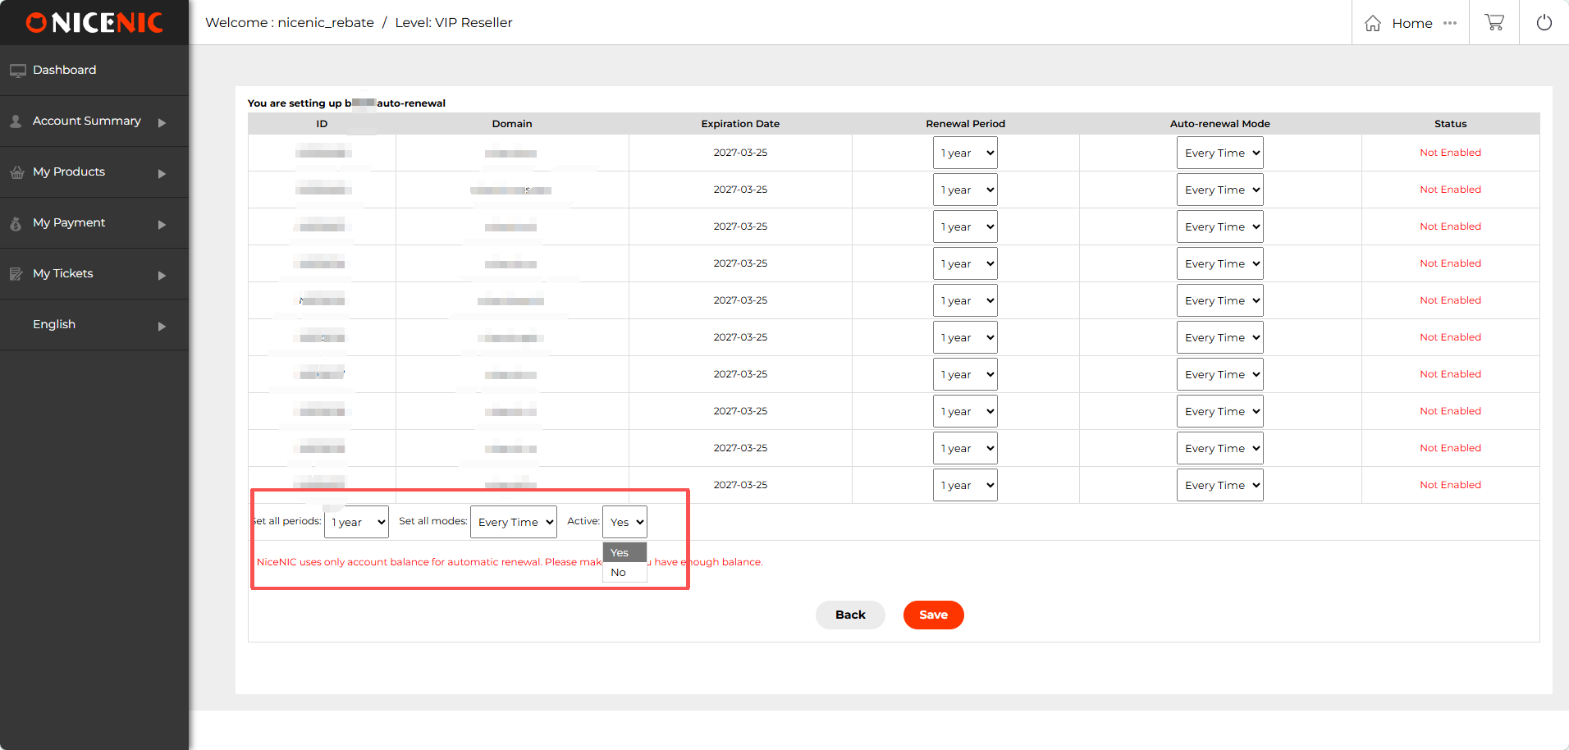Screen dimensions: 1569x750
Task: Click the Back button
Action: pos(850,615)
